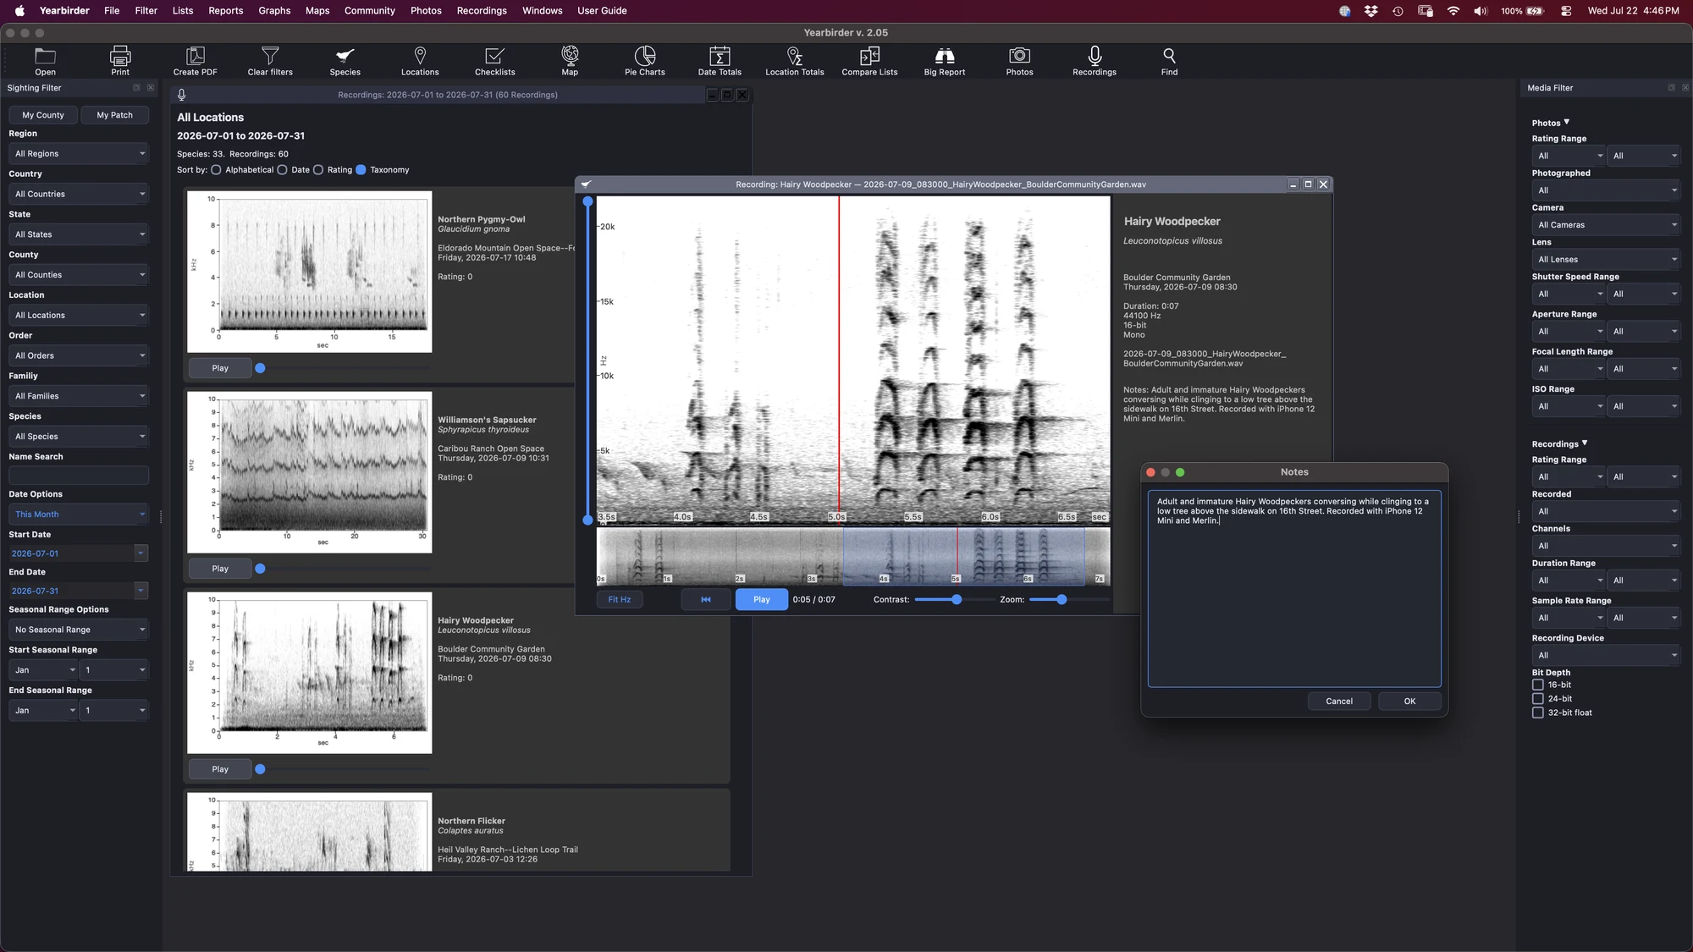Click Cancel in the Notes dialog
Image resolution: width=1693 pixels, height=952 pixels.
pyautogui.click(x=1339, y=702)
